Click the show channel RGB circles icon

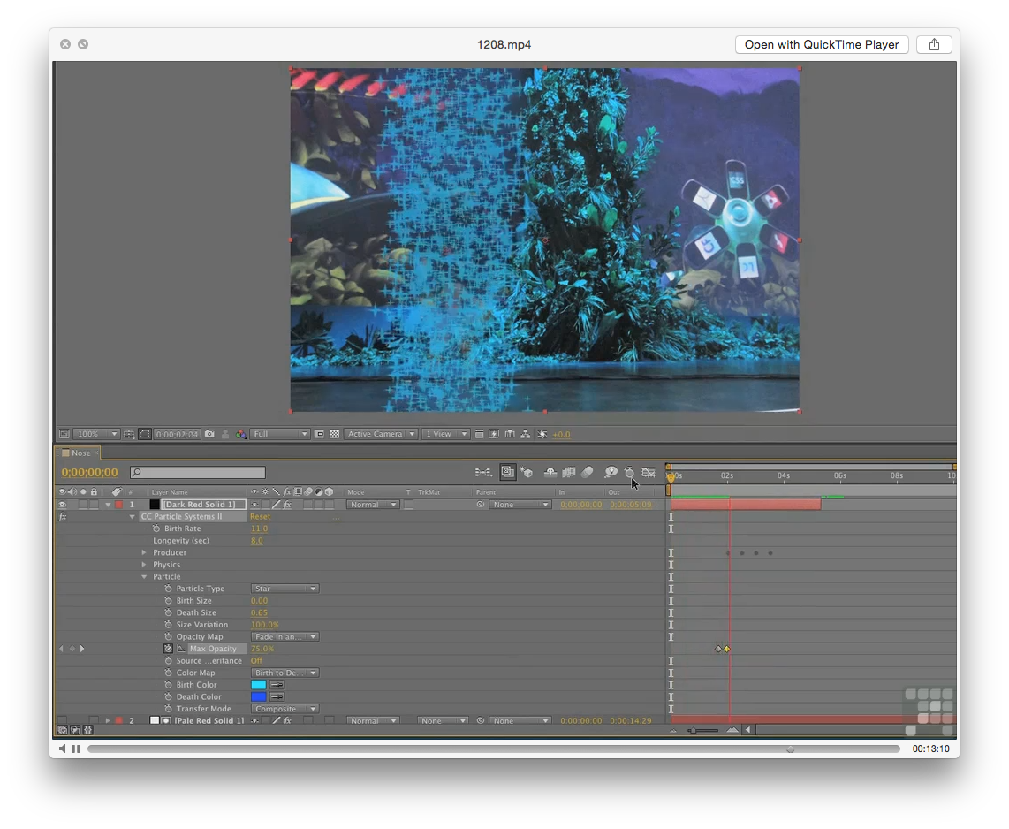tap(240, 435)
